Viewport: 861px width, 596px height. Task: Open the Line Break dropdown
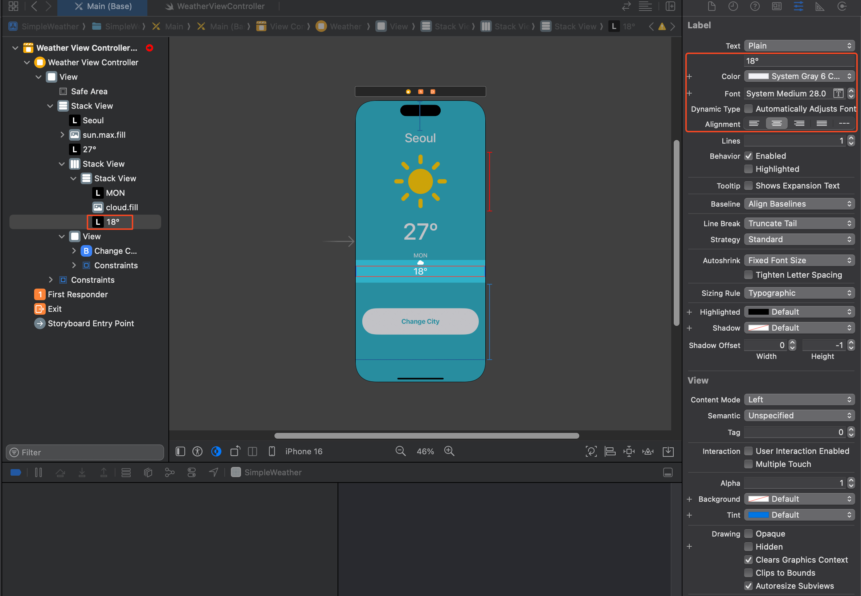coord(799,223)
